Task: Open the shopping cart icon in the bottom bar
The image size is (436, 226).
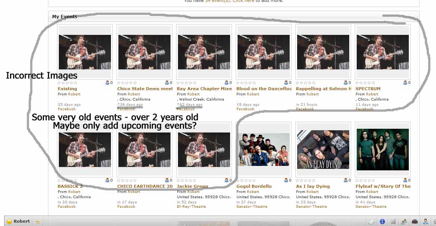Action: click(x=393, y=222)
